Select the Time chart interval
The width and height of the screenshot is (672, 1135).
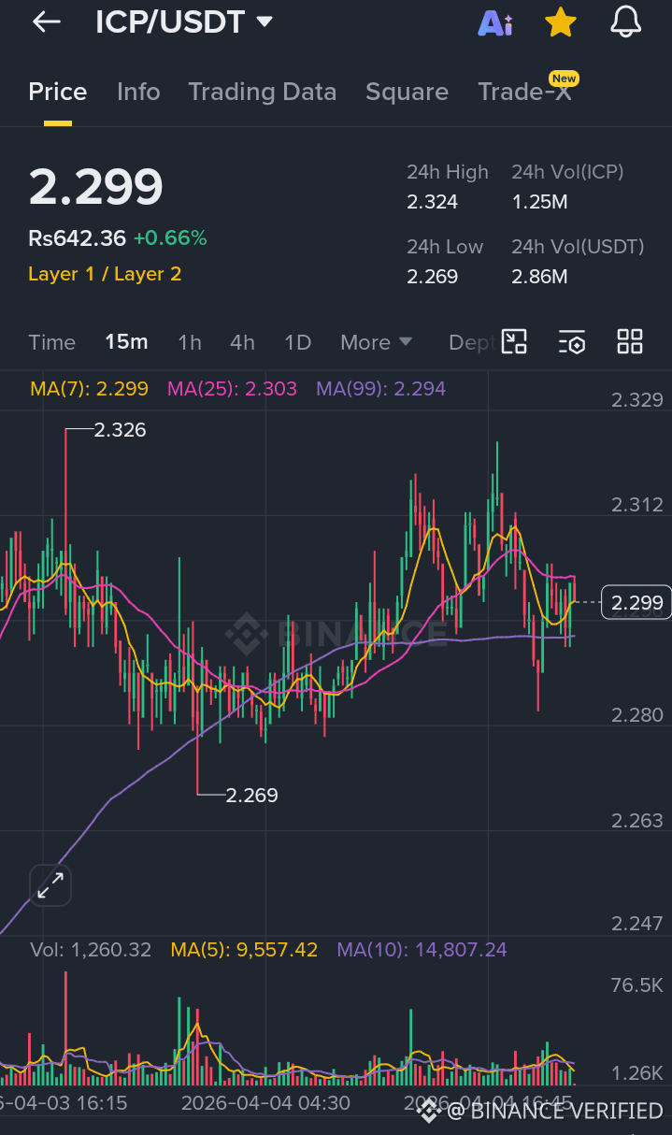tap(52, 342)
